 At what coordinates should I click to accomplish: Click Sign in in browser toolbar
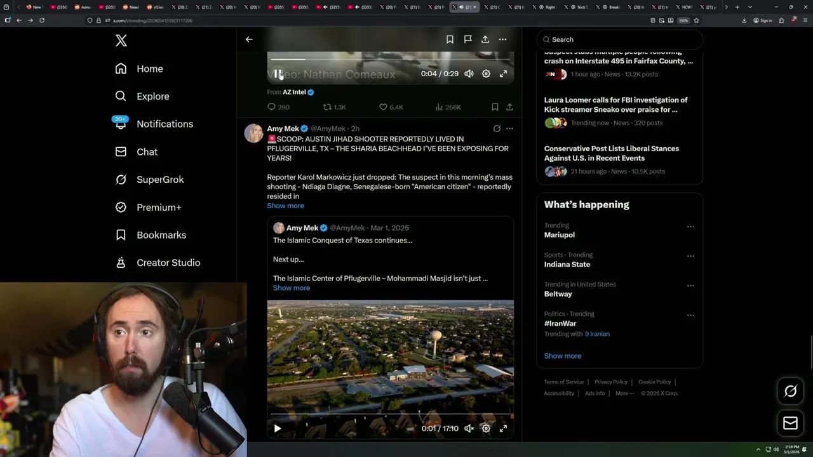pyautogui.click(x=763, y=20)
